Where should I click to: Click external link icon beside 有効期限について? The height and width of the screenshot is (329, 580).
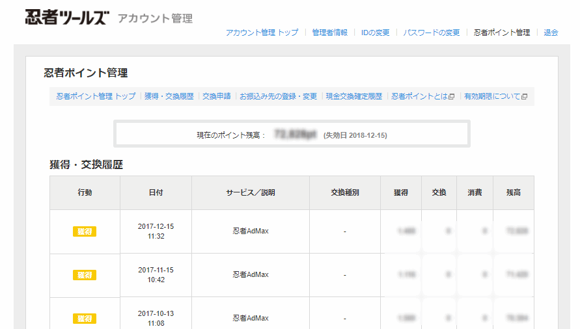coord(524,96)
